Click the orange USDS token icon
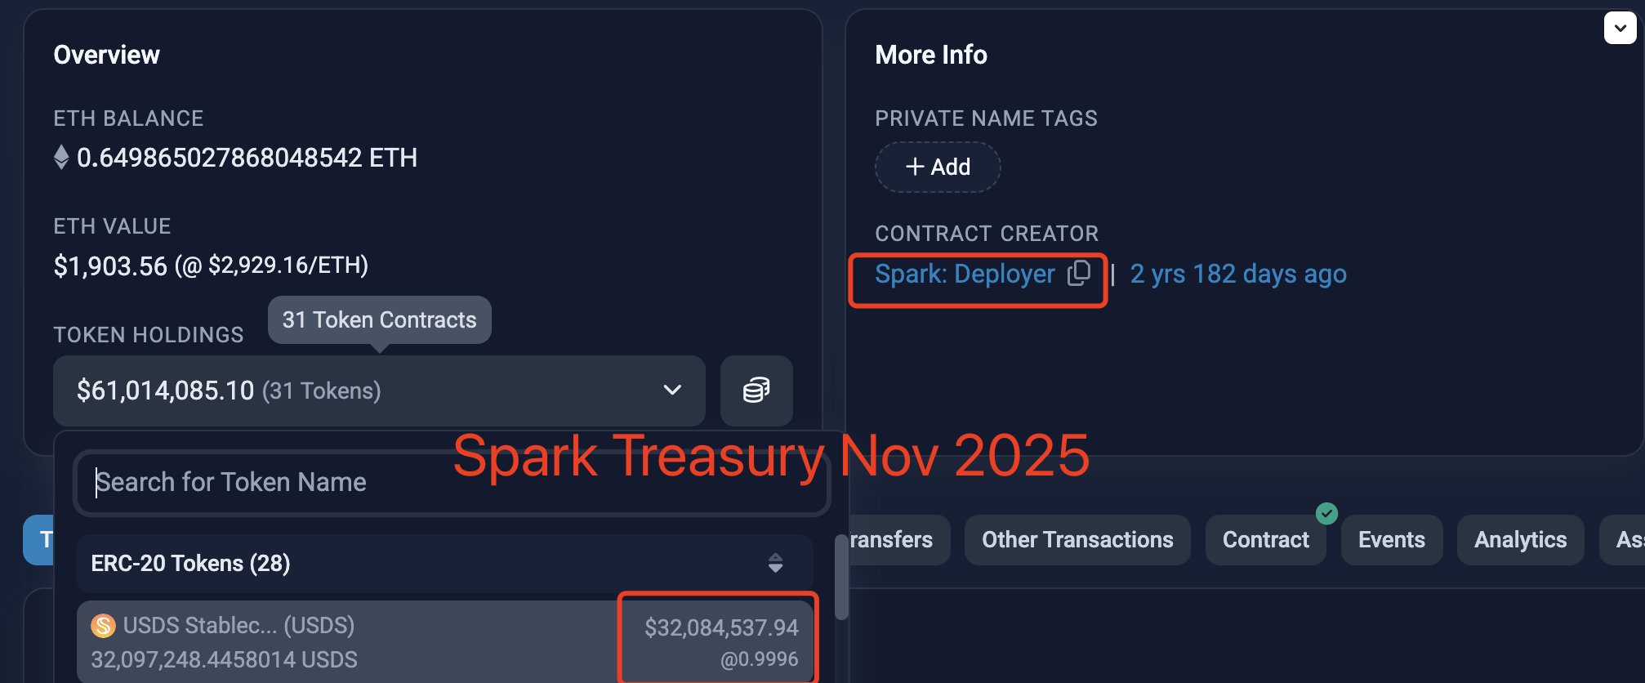The image size is (1645, 683). coord(103,626)
